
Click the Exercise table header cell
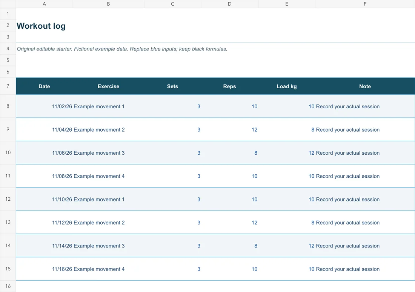point(108,86)
